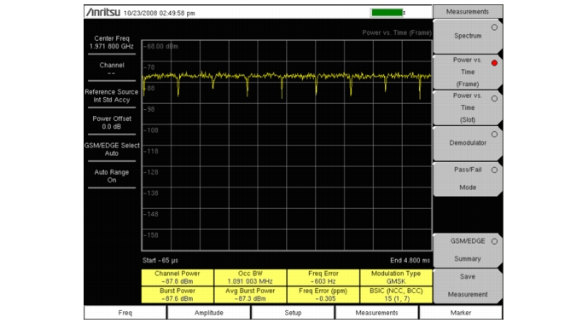Open the GSM/EDGE Summary view
Screen dimensions: 588x323
coord(468,250)
